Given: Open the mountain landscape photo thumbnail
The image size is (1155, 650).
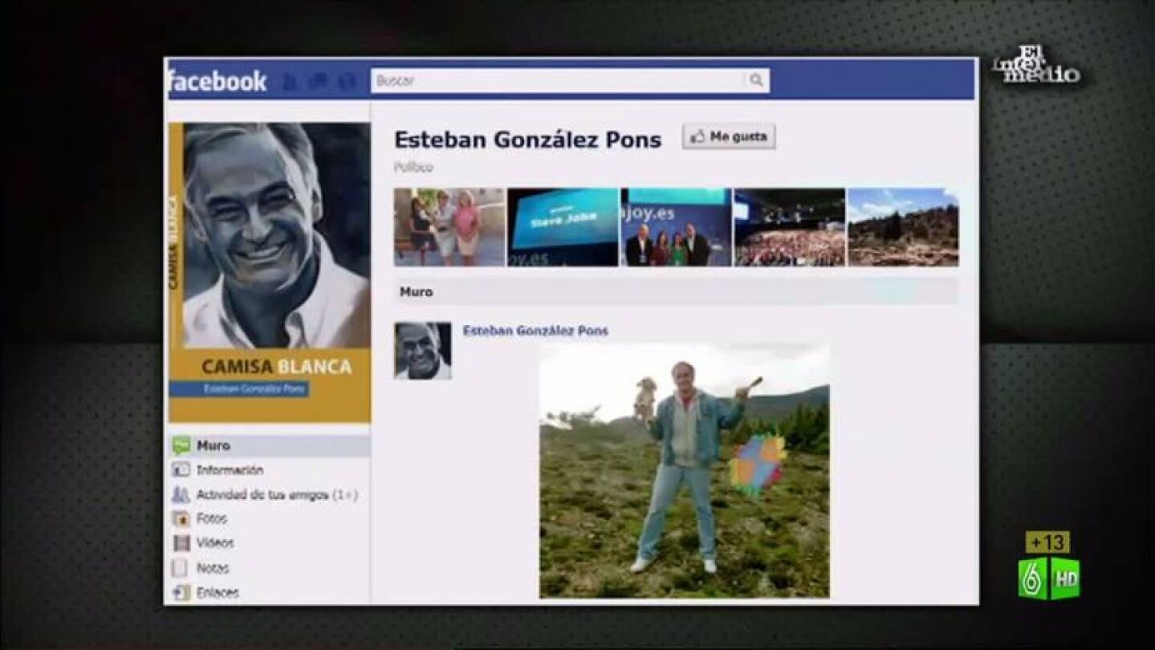Looking at the screenshot, I should click(x=903, y=227).
